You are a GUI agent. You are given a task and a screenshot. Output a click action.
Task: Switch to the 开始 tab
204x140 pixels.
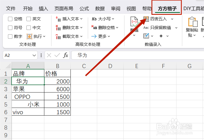pos(28,9)
